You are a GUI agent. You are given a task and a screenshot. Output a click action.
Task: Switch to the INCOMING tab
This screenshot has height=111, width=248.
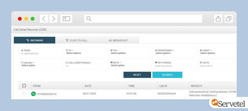click(34, 40)
